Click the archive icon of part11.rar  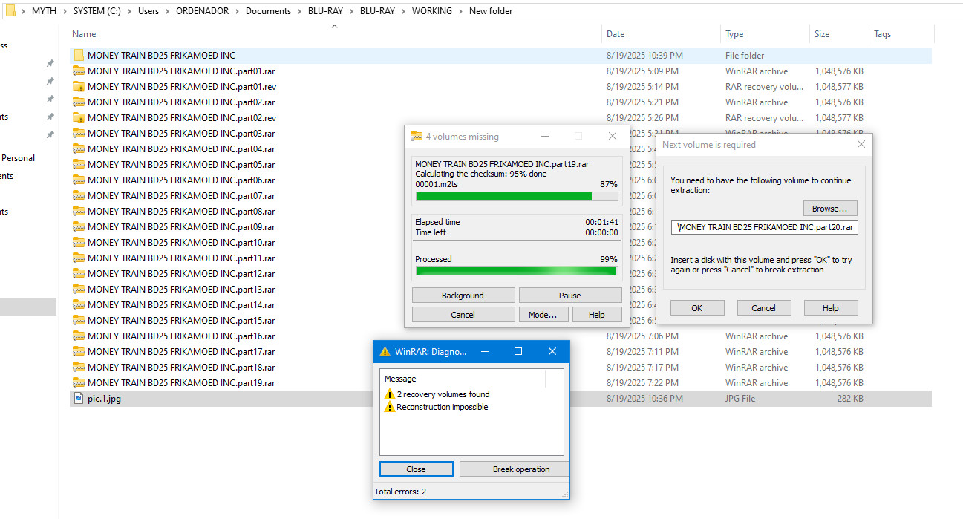pyautogui.click(x=79, y=258)
